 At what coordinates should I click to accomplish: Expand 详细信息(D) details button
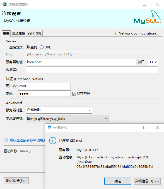coord(147,181)
